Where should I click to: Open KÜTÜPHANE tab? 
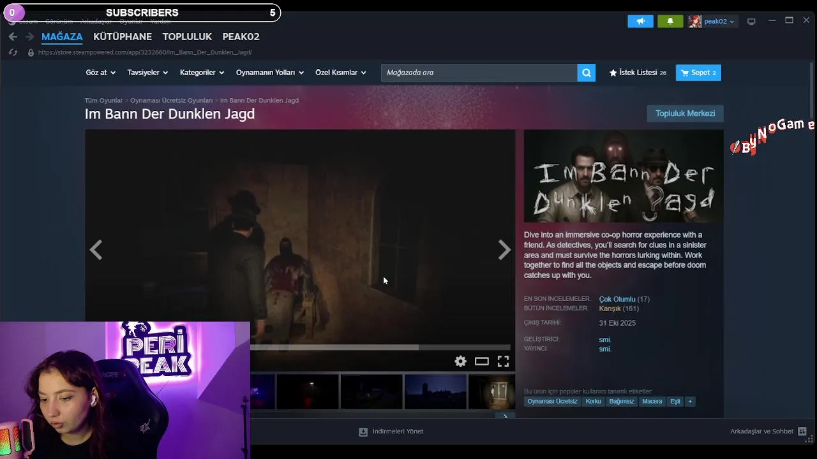pyautogui.click(x=123, y=37)
